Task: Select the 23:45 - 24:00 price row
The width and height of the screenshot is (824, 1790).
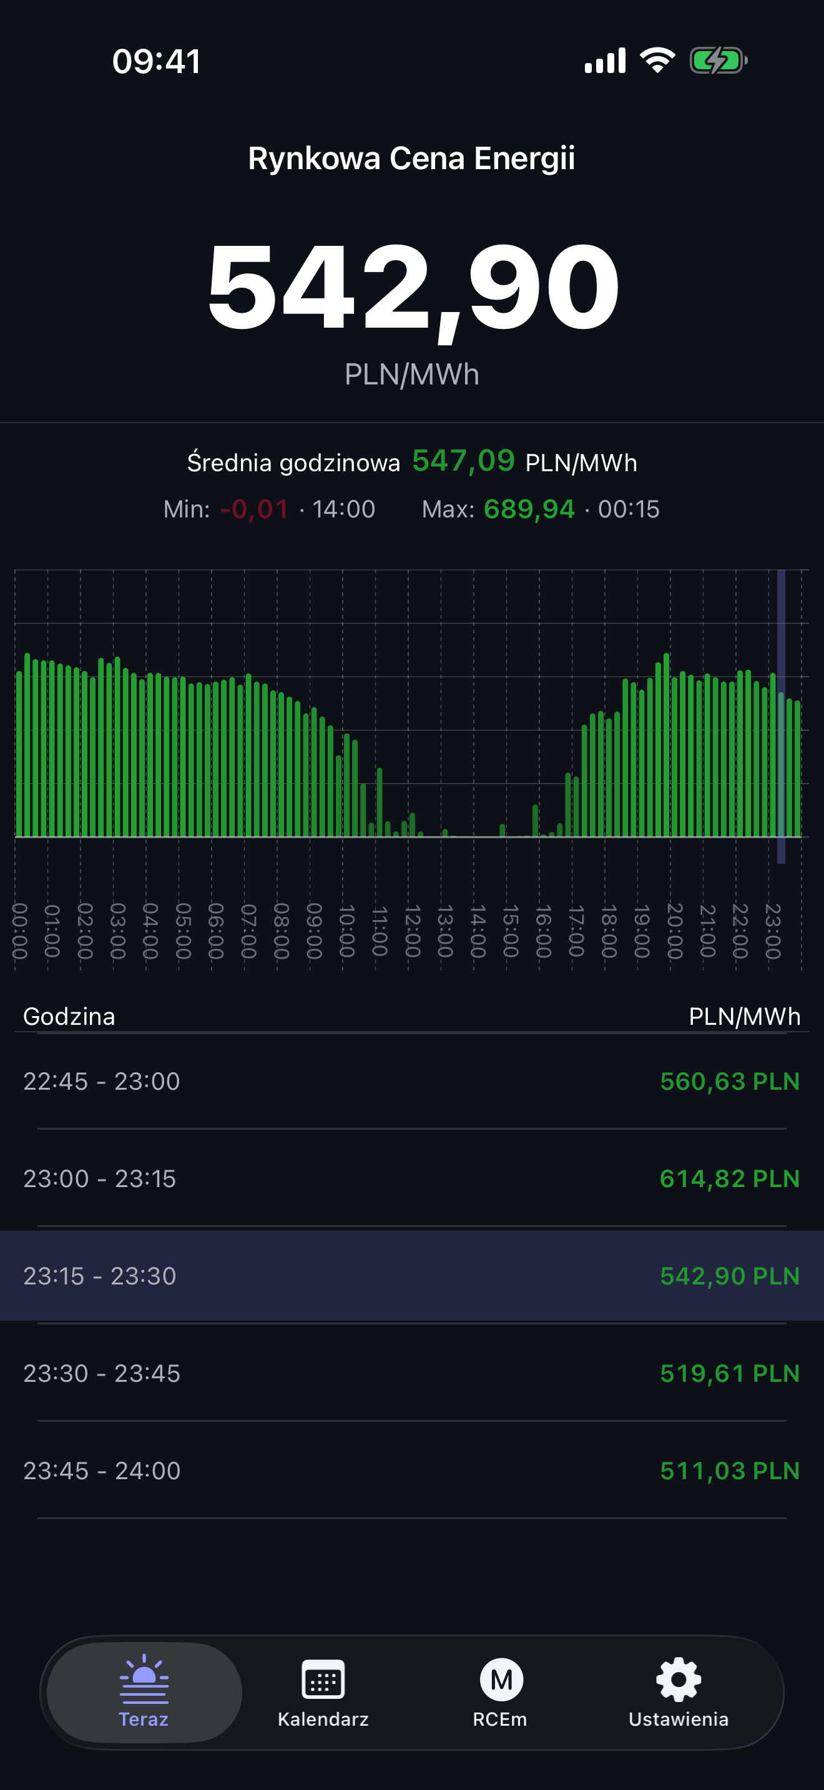Action: point(412,1470)
